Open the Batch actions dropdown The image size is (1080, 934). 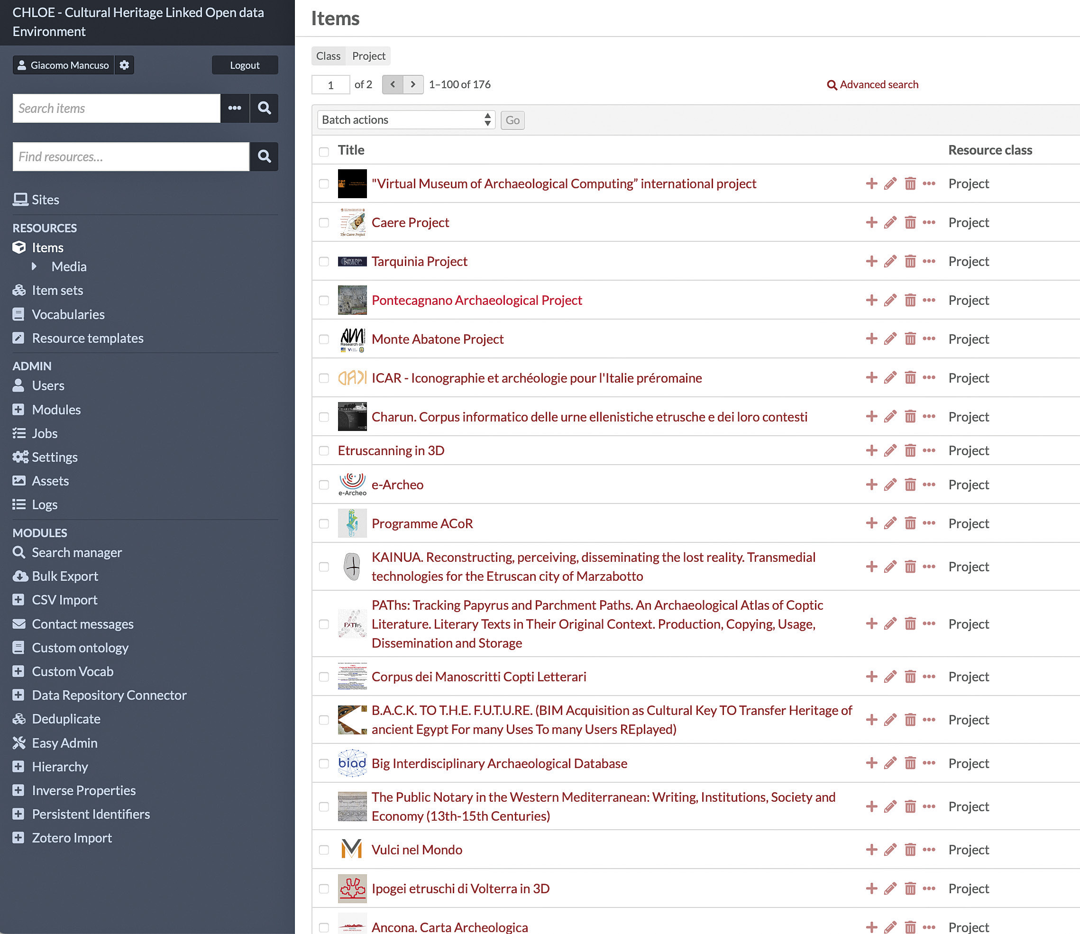(406, 120)
